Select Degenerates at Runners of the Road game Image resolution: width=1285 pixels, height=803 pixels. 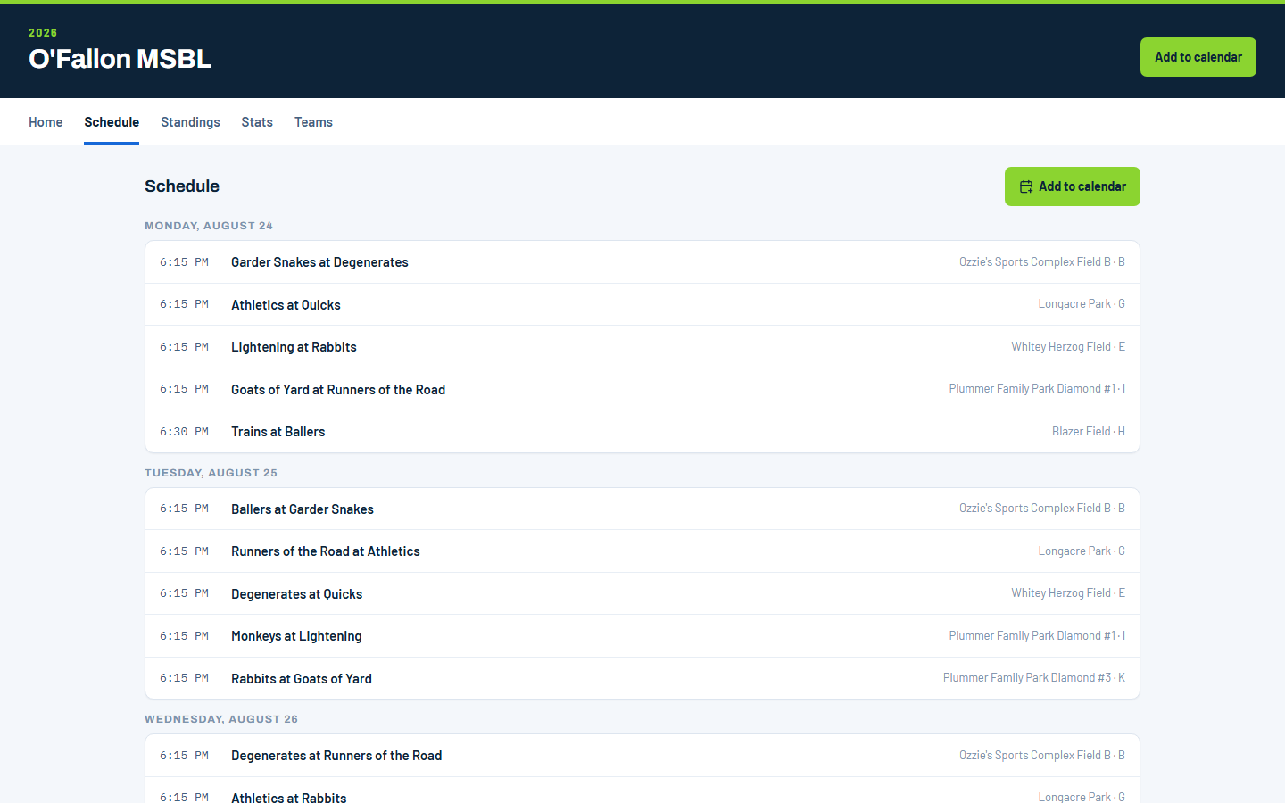tap(642, 756)
